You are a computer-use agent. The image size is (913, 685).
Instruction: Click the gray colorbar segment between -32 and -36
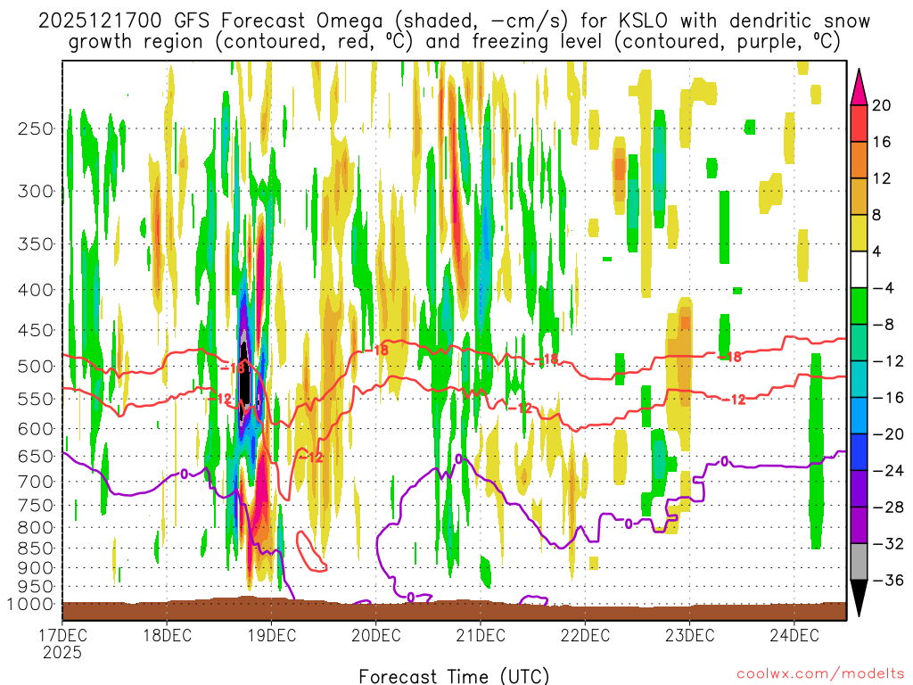point(859,562)
